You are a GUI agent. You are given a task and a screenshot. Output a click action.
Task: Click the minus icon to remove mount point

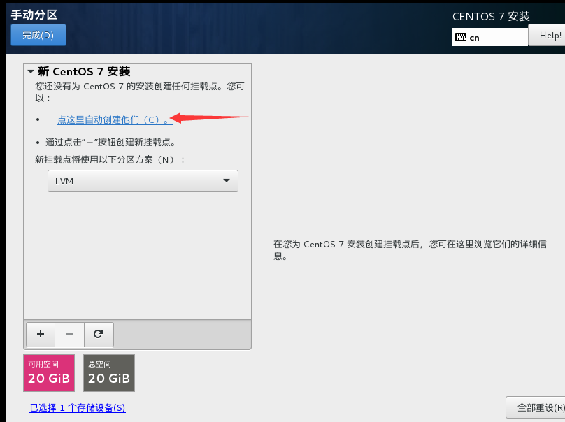[x=69, y=335]
